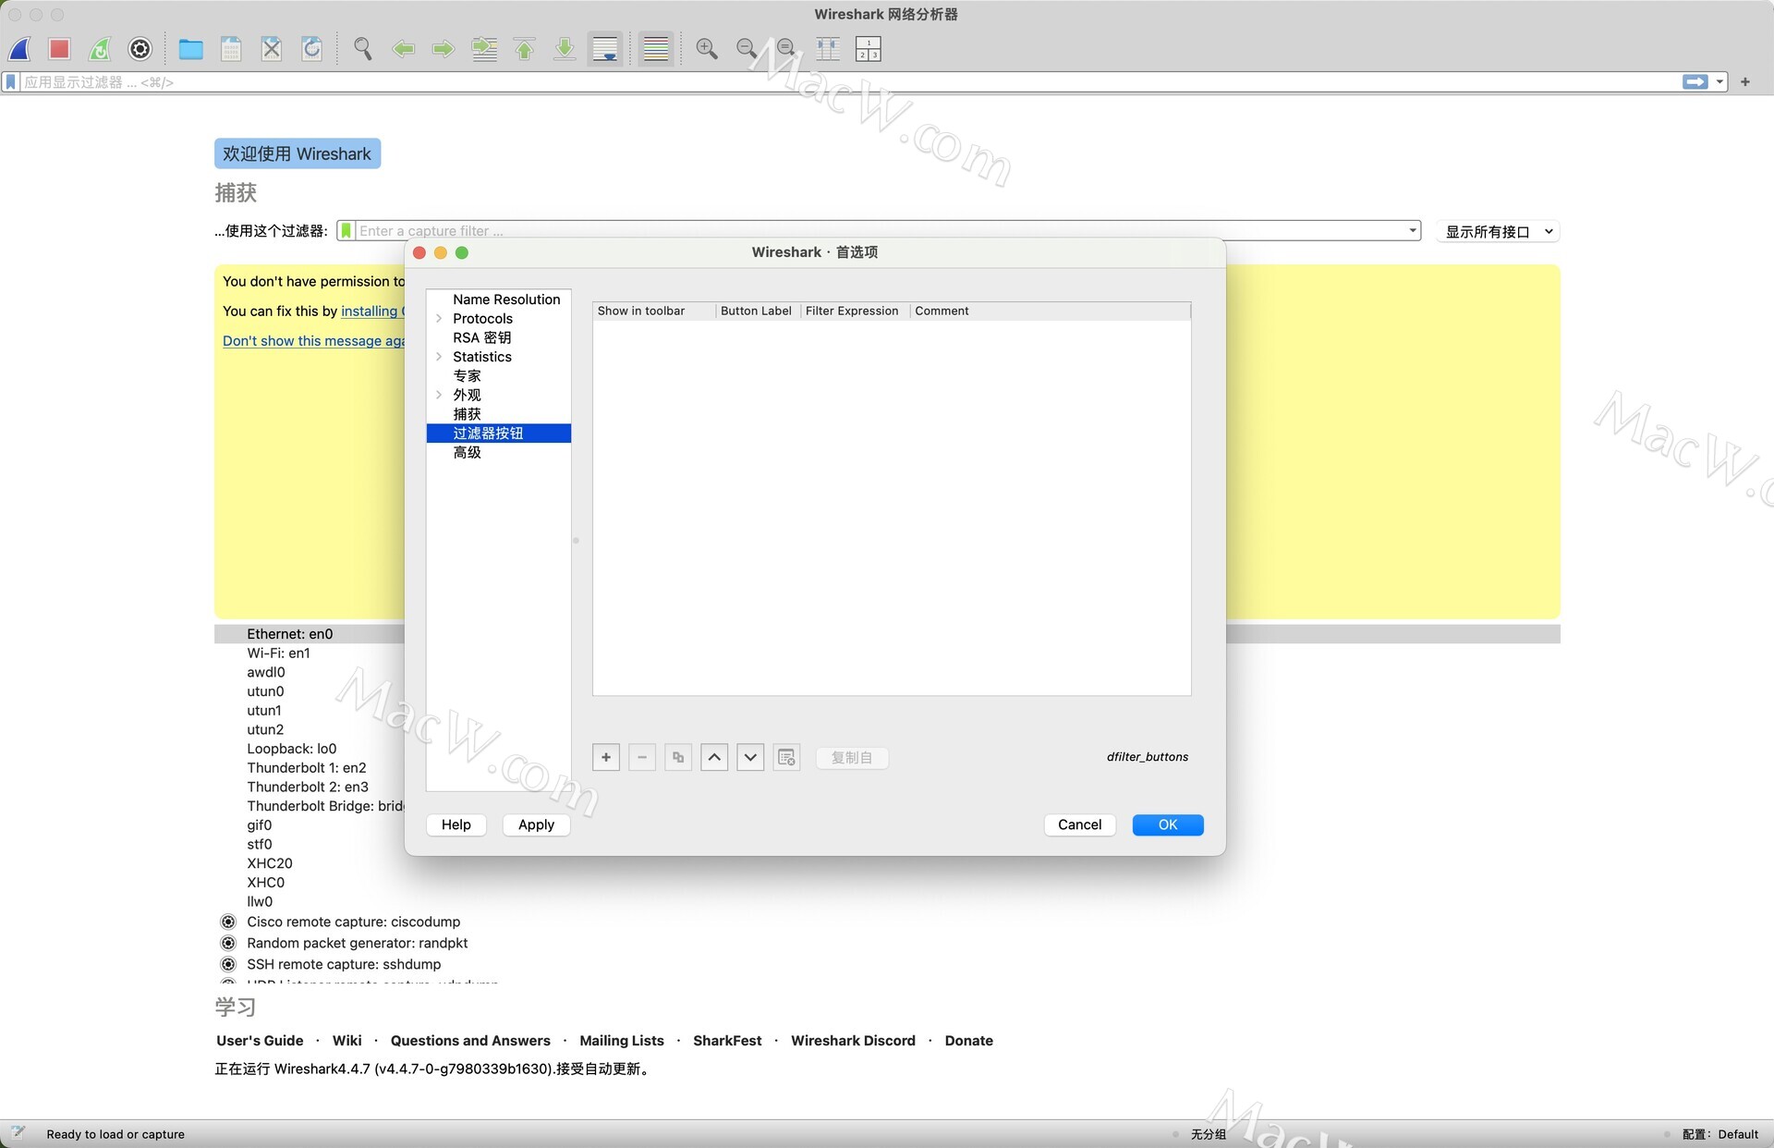This screenshot has height=1148, width=1774.
Task: Select 专家 preferences item
Action: [x=467, y=375]
